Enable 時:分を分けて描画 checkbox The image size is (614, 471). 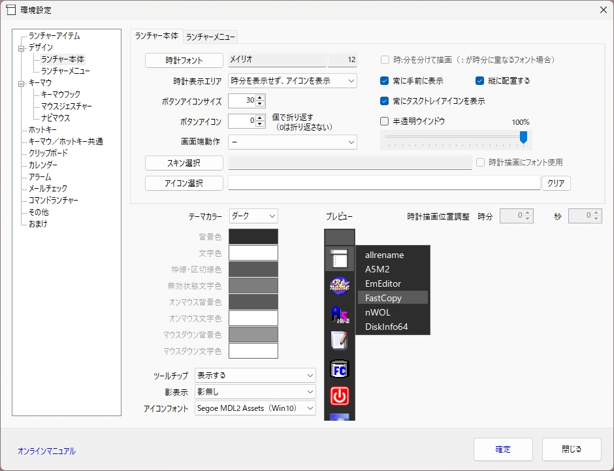point(385,60)
